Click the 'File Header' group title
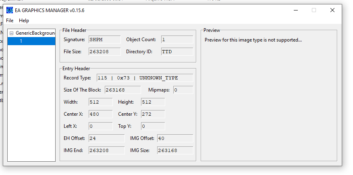Screen dimensions: 353x175 click(74, 30)
